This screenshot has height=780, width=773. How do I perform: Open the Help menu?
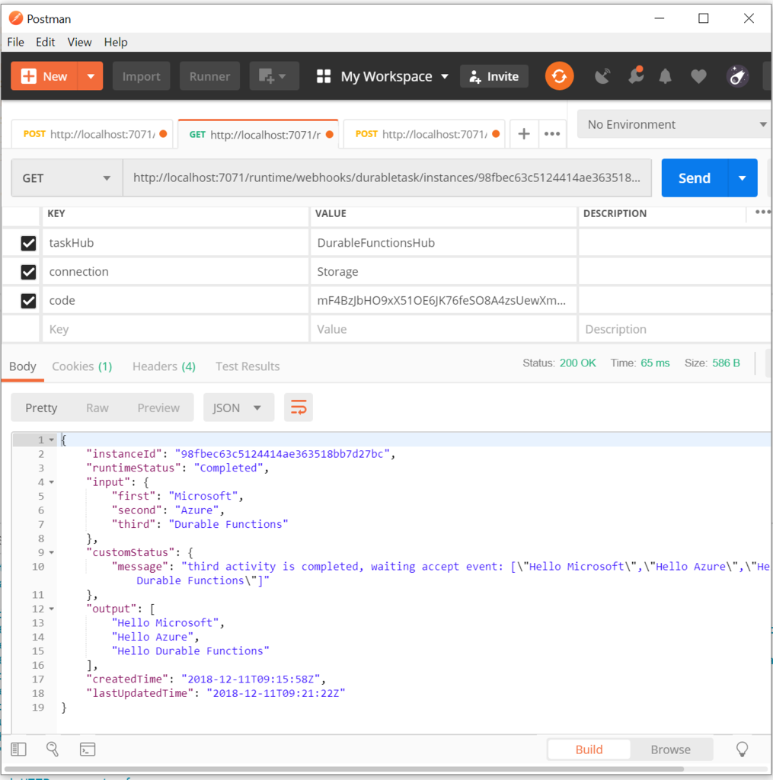(x=116, y=43)
